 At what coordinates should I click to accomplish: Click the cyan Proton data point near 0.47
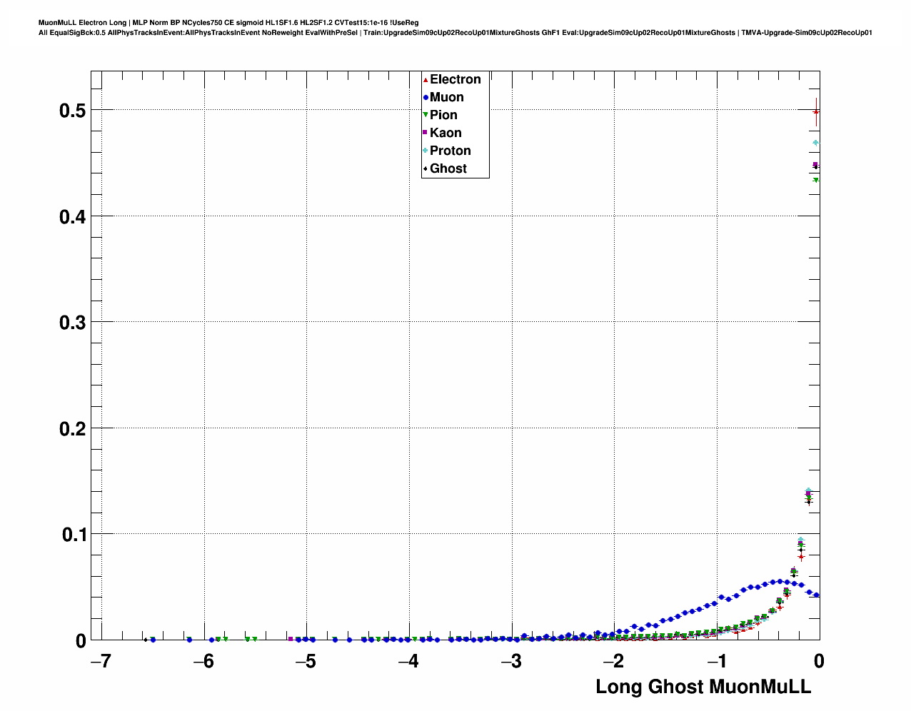pos(816,143)
